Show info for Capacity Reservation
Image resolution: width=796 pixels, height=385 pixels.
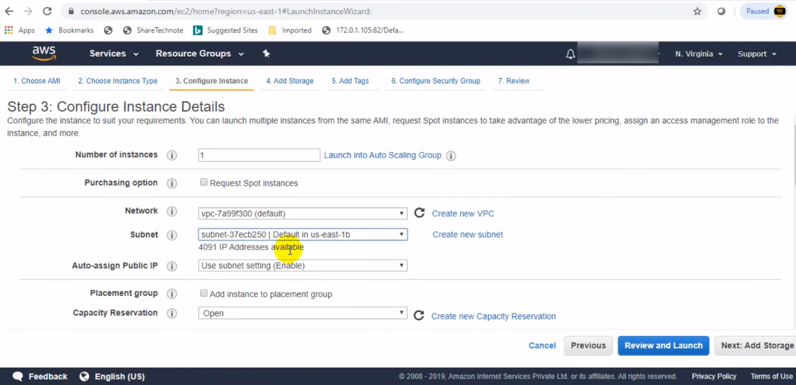tap(171, 313)
